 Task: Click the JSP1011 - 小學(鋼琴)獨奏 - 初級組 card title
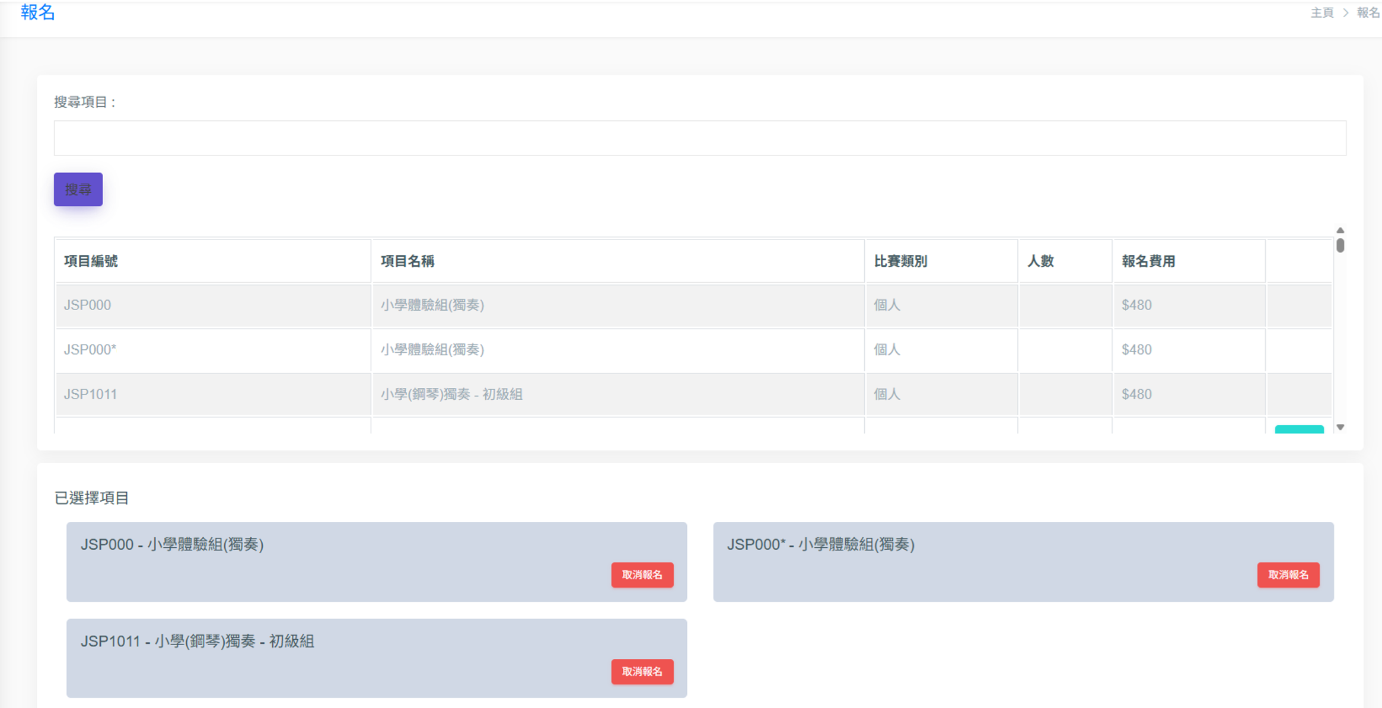click(x=198, y=641)
